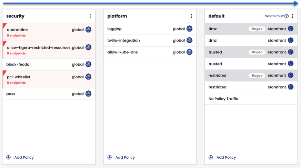Click the help question mark icon
The image size is (301, 168).
287,16
